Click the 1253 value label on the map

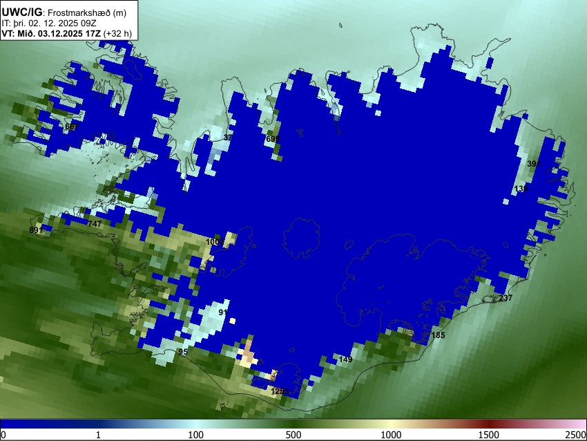tap(280, 391)
